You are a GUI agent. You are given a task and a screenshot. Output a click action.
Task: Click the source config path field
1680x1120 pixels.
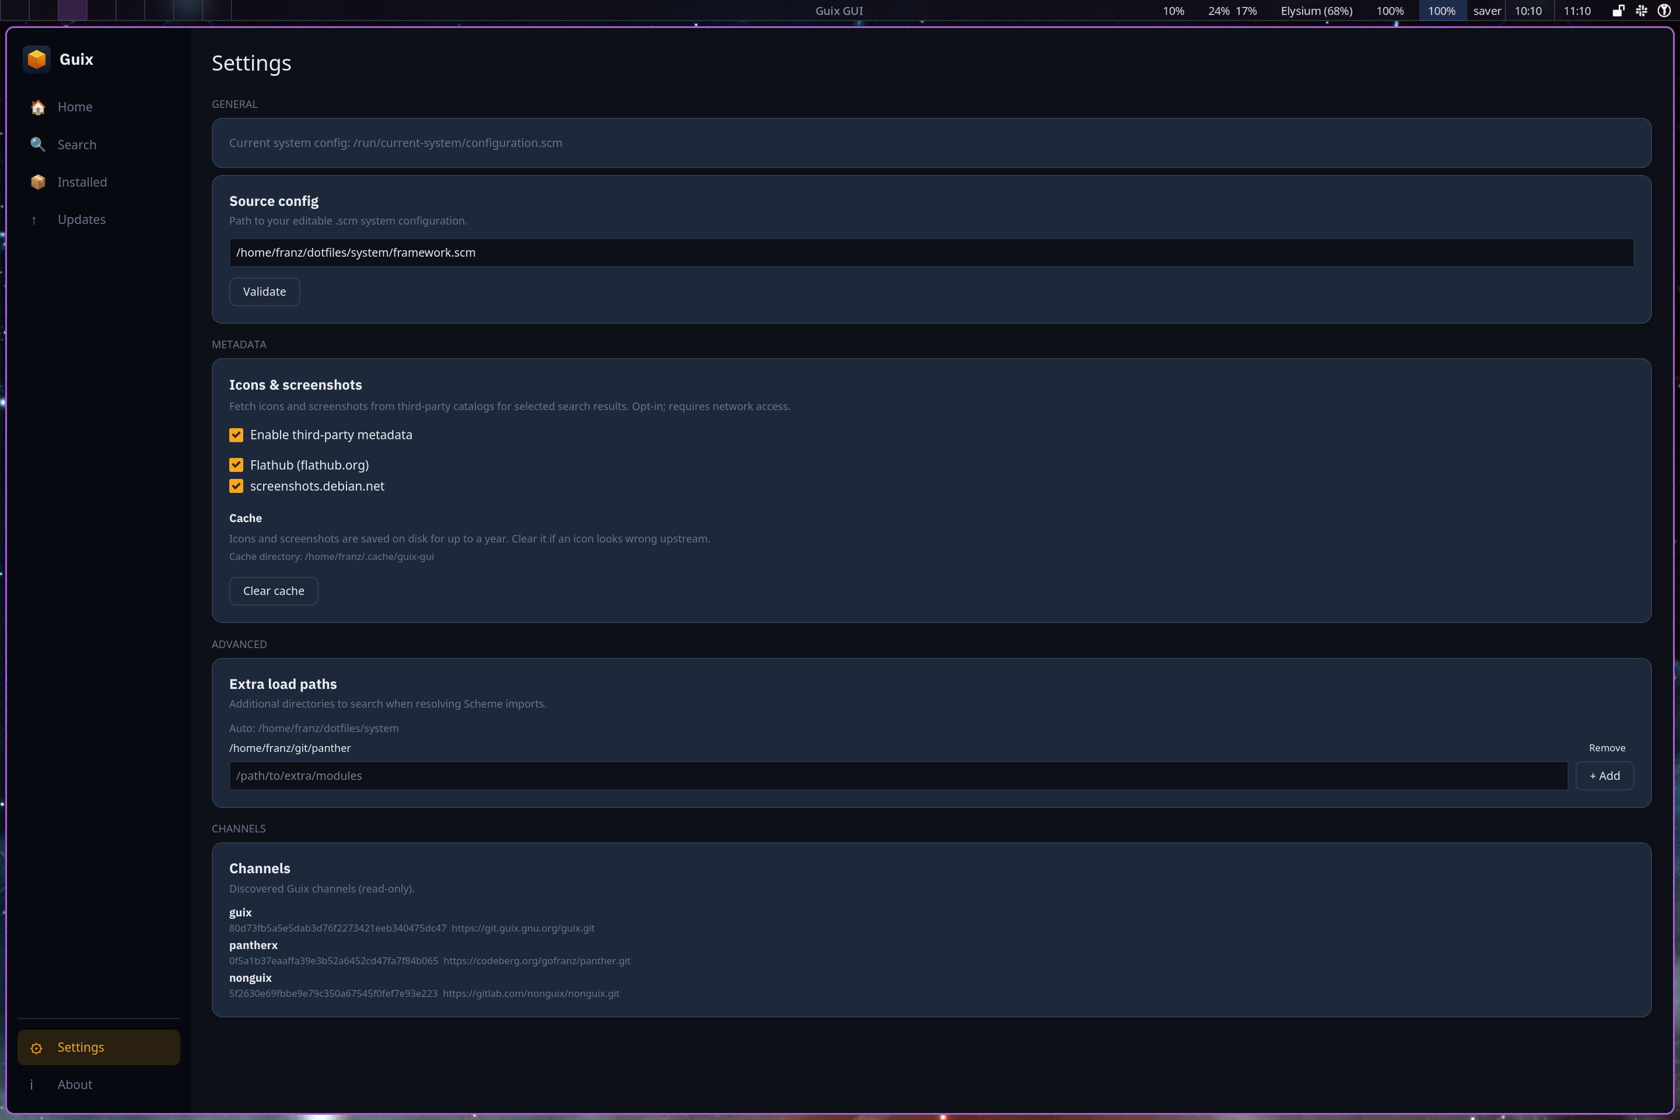pyautogui.click(x=932, y=253)
